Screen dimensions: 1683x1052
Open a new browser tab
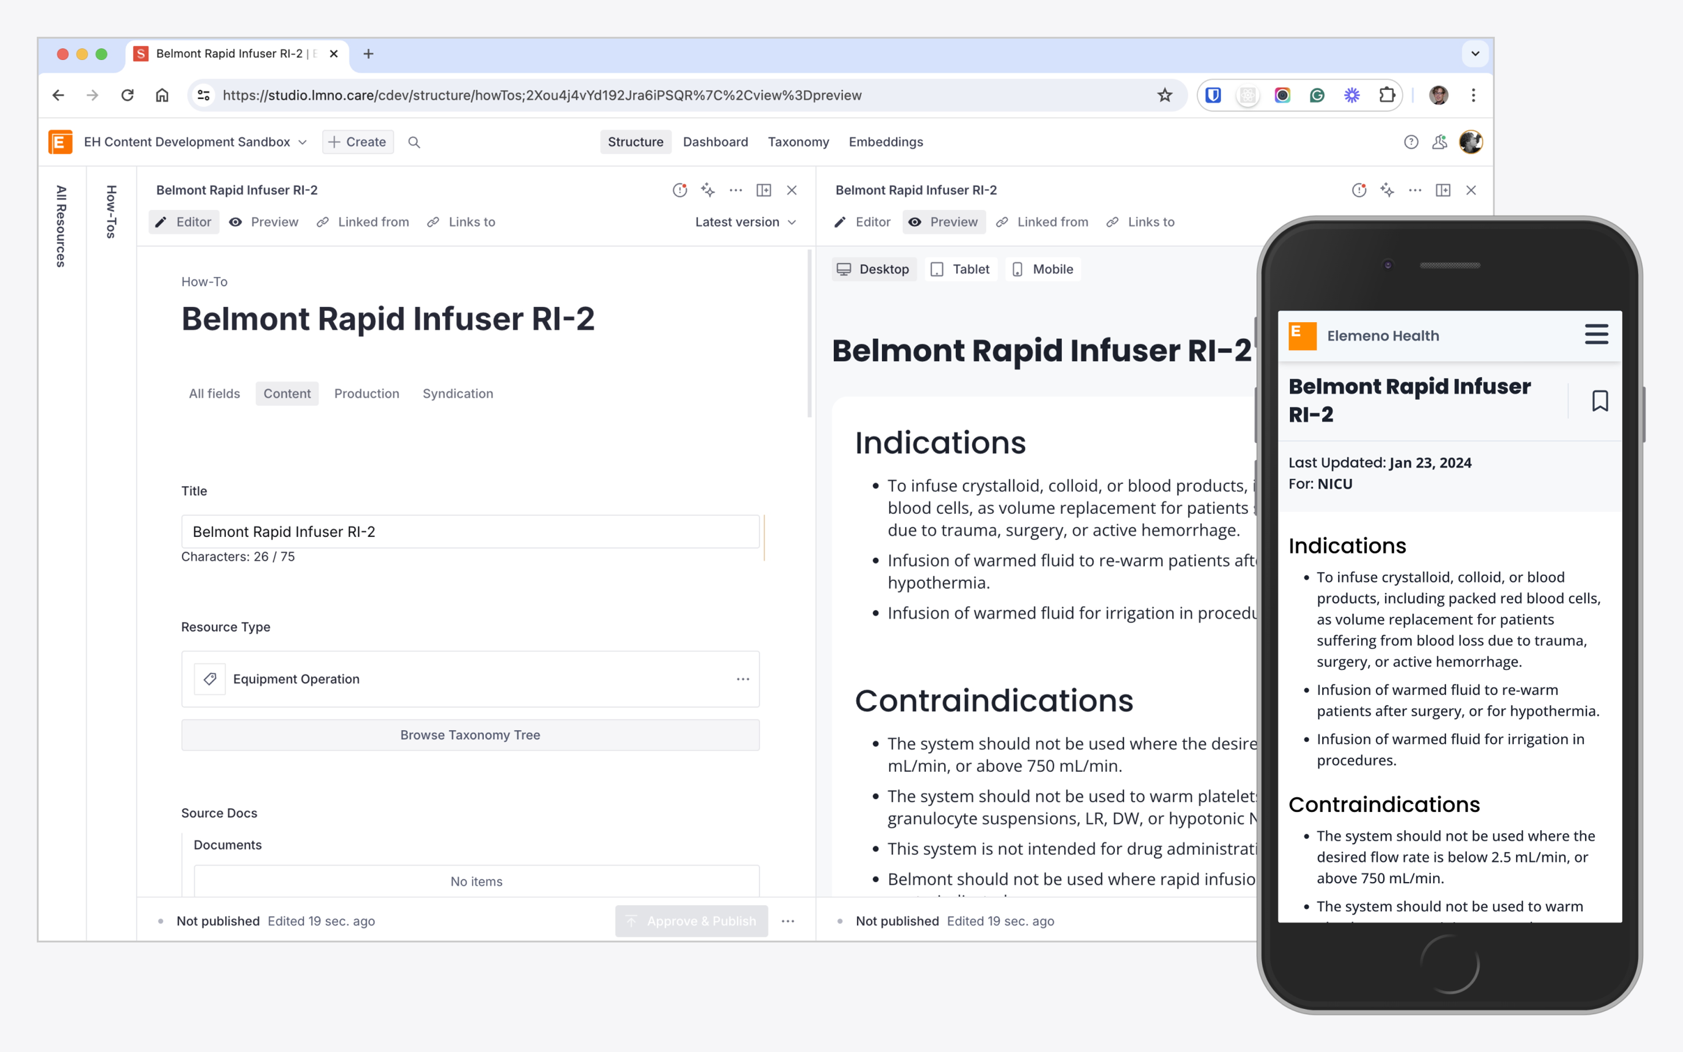point(369,53)
